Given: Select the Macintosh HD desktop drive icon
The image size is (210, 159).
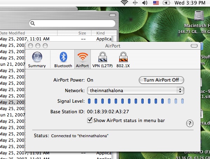Looking at the screenshot, I should pyautogui.click(x=199, y=15).
